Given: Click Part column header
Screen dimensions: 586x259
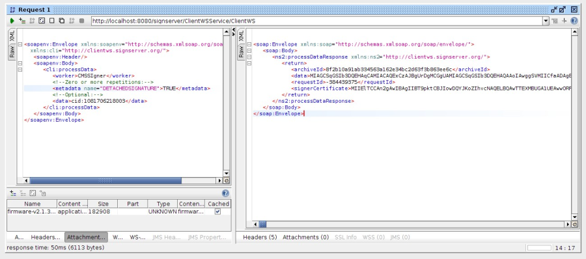Looking at the screenshot, I should (x=133, y=204).
